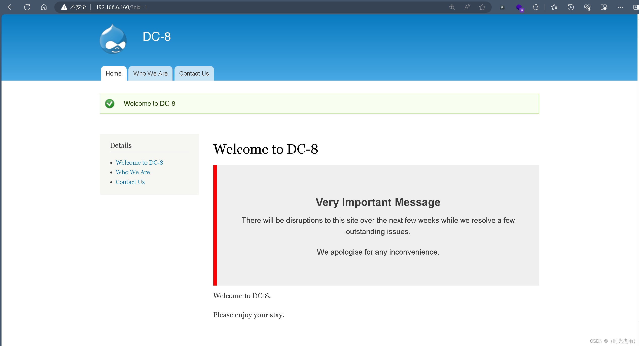Viewport: 639px width, 346px height.
Task: Click the browser refresh icon
Action: click(27, 7)
